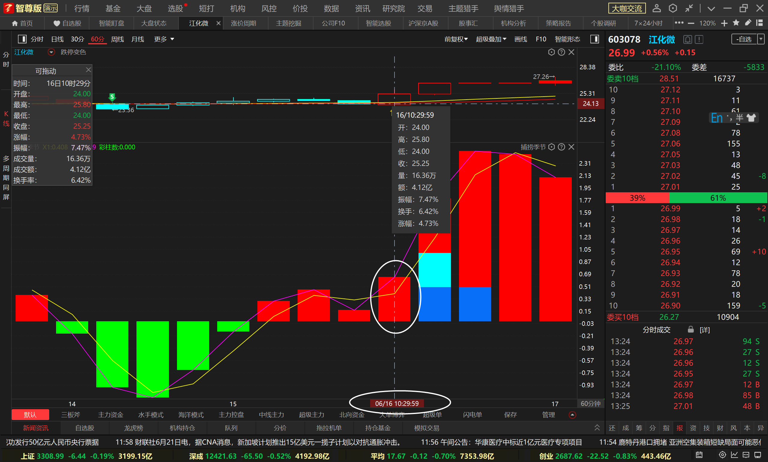Click the bell alert icon beside 江化微
This screenshot has width=768, height=462.
click(x=688, y=40)
